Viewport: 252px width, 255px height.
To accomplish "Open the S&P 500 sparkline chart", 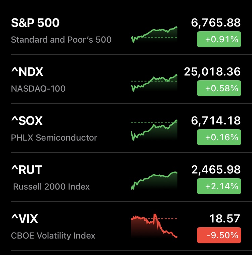I will click(x=154, y=35).
